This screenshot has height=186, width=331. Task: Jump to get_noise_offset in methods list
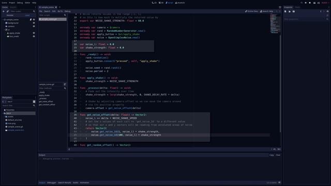(x=46, y=101)
